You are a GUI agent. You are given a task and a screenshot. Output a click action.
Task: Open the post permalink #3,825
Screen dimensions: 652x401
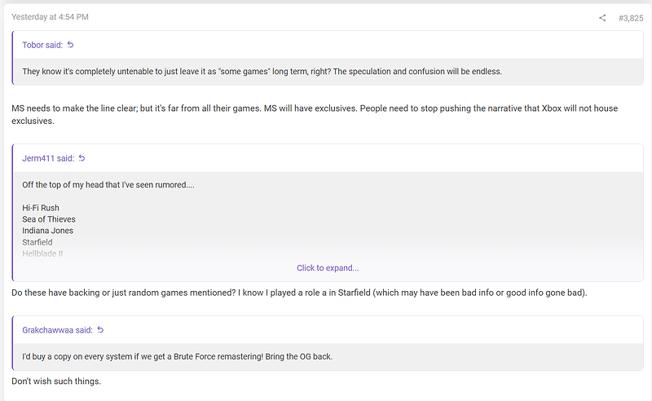630,18
